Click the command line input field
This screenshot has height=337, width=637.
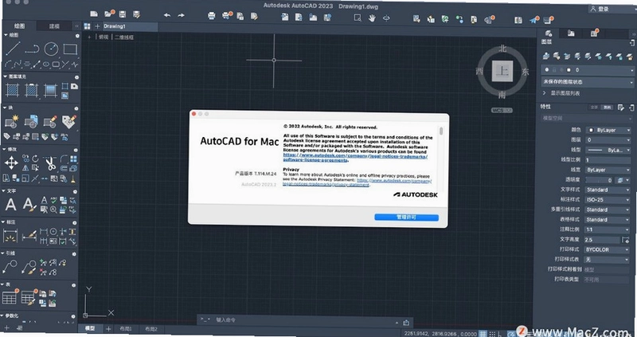(x=306, y=320)
